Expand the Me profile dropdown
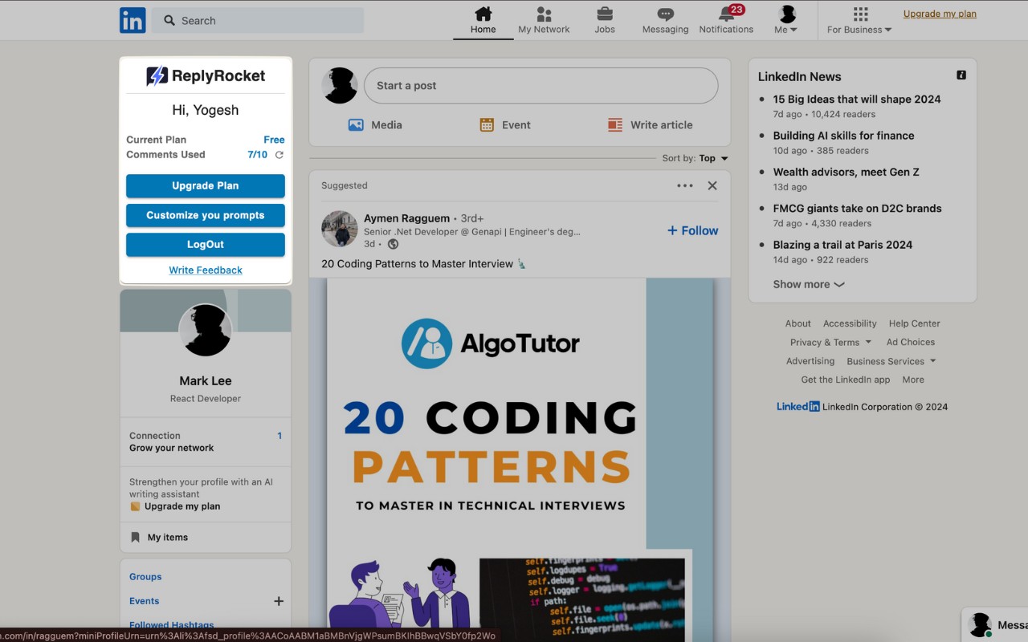The height and width of the screenshot is (642, 1028). click(786, 20)
